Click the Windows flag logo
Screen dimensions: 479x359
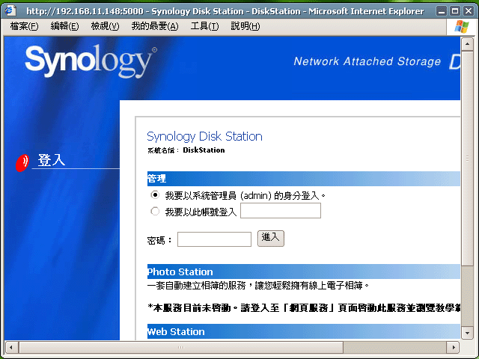pyautogui.click(x=462, y=27)
